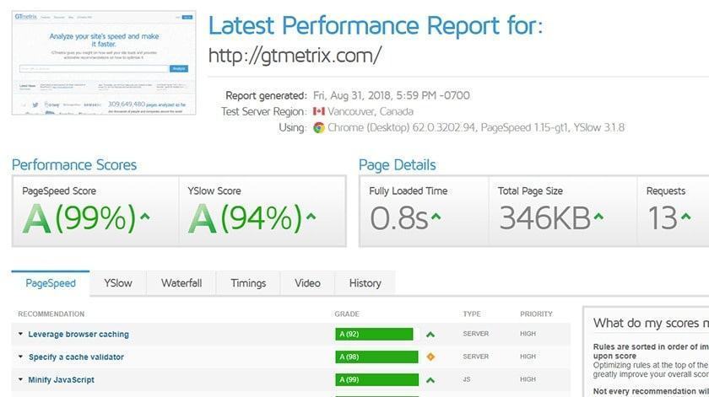Click the TYPE column header
The width and height of the screenshot is (709, 397).
pyautogui.click(x=472, y=314)
